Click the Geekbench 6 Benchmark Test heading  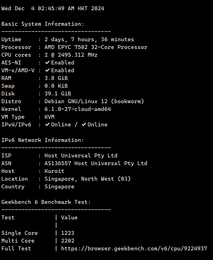point(46,202)
